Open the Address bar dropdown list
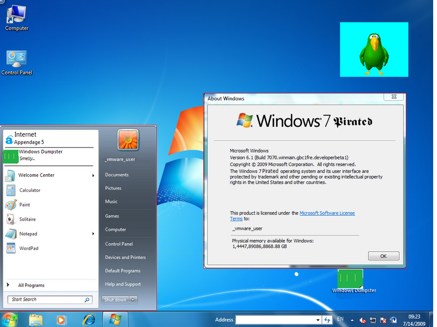Image resolution: width=437 pixels, height=327 pixels. click(317, 320)
